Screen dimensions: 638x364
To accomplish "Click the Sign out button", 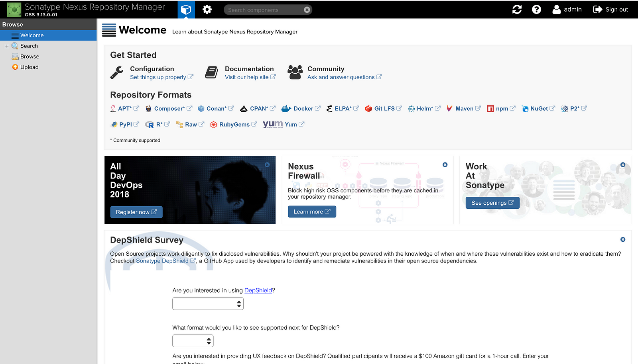I will click(x=610, y=10).
